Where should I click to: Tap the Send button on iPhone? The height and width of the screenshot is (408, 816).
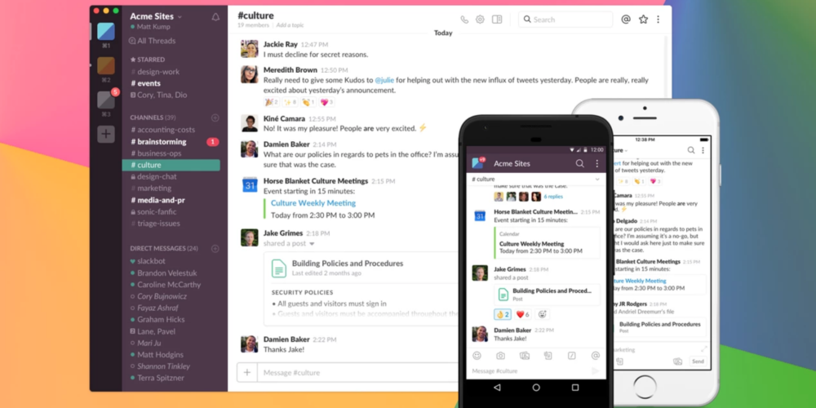click(698, 361)
